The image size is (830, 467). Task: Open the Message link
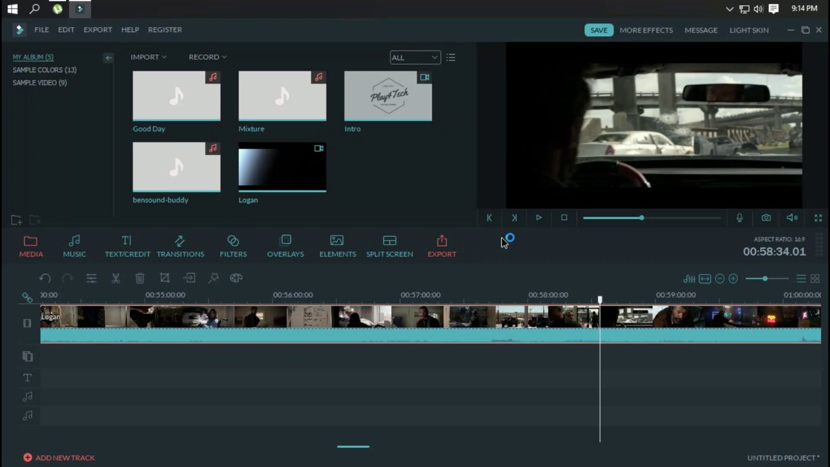[x=701, y=30]
